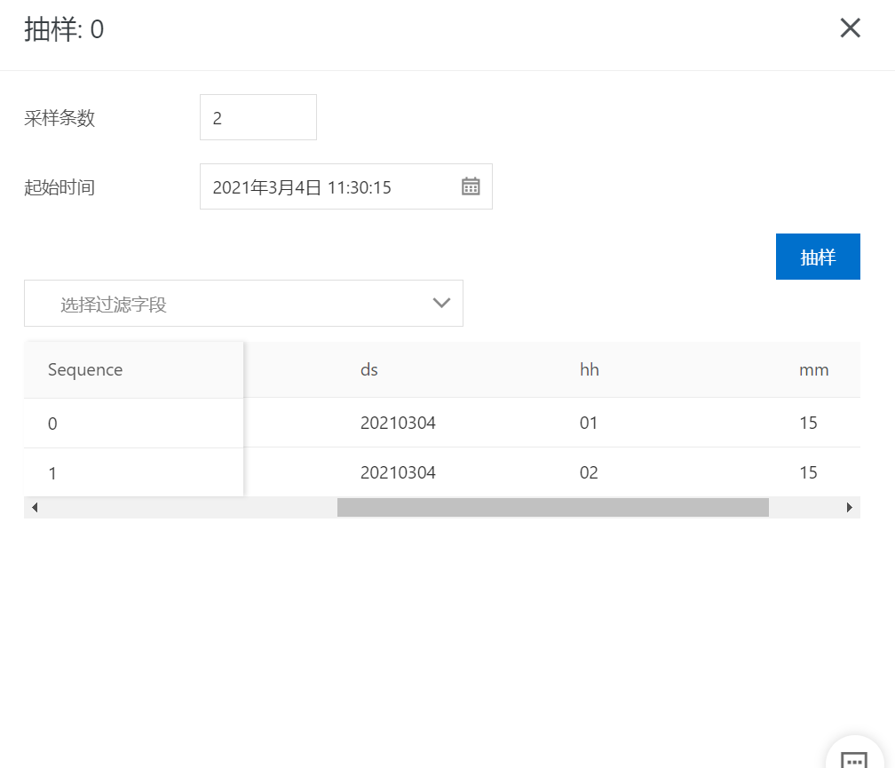Expand the 选择过滤字段 dropdown
The height and width of the screenshot is (768, 895).
point(243,304)
